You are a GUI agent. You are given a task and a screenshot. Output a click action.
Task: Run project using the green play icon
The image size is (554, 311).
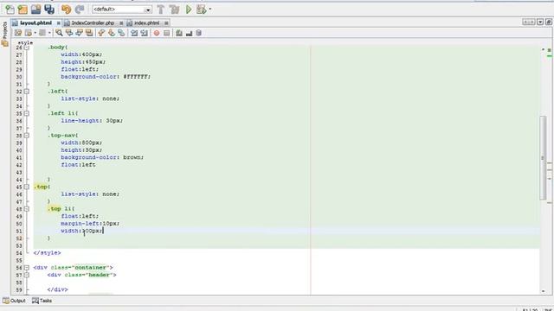tap(189, 10)
